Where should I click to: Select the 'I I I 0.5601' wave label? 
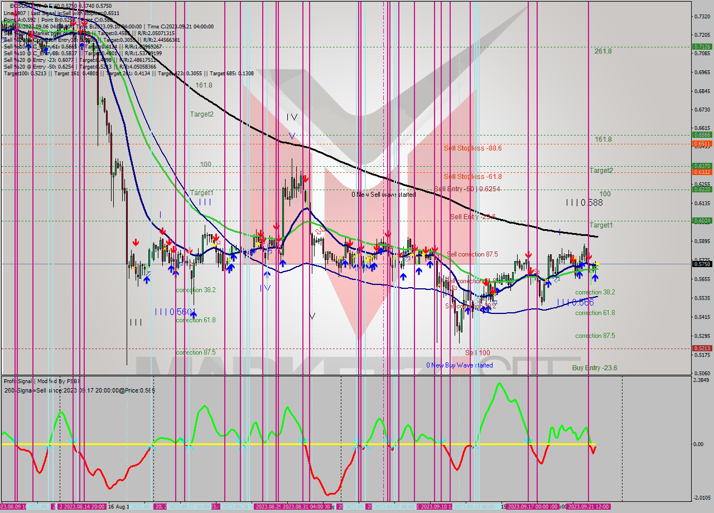point(176,312)
